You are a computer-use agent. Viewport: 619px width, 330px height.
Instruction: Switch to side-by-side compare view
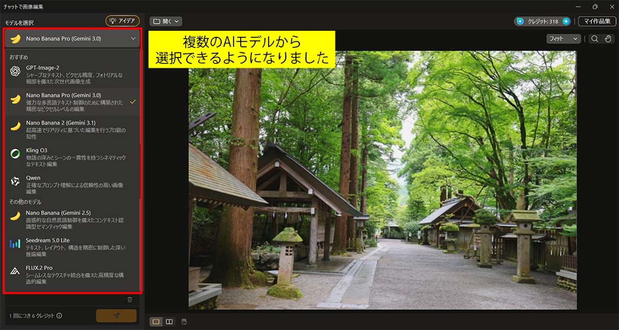[170, 322]
